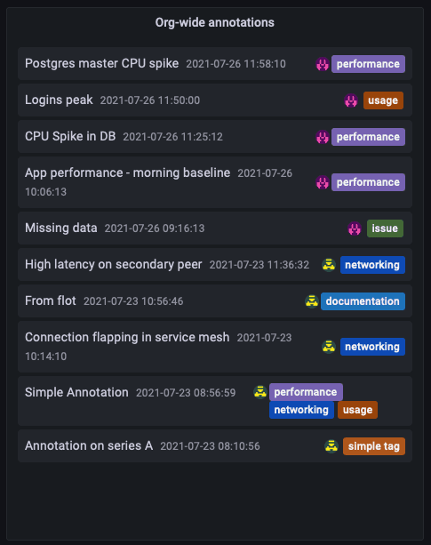Screen dimensions: 431x545
Task: Click user avatar on Postgres master CPU spike row
Action: pos(323,64)
